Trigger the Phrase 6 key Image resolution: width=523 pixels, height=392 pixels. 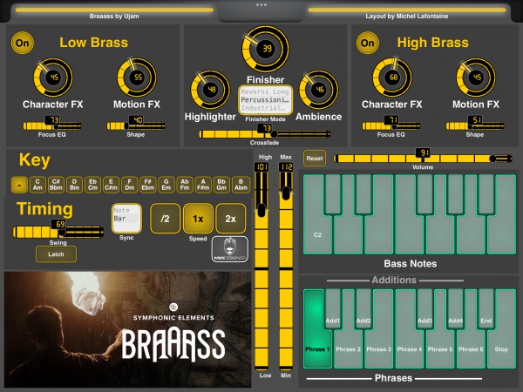(x=471, y=349)
